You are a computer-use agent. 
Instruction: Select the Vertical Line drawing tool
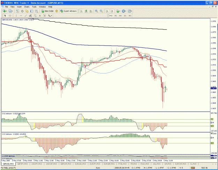coord(16,16)
